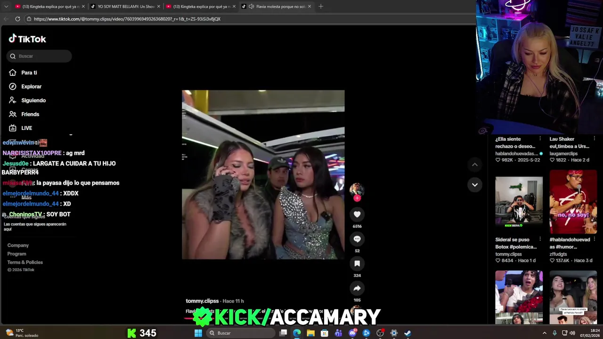Click the 'Lau Shaker eul,timbea a Urs...' title
The height and width of the screenshot is (339, 603).
pos(569,143)
